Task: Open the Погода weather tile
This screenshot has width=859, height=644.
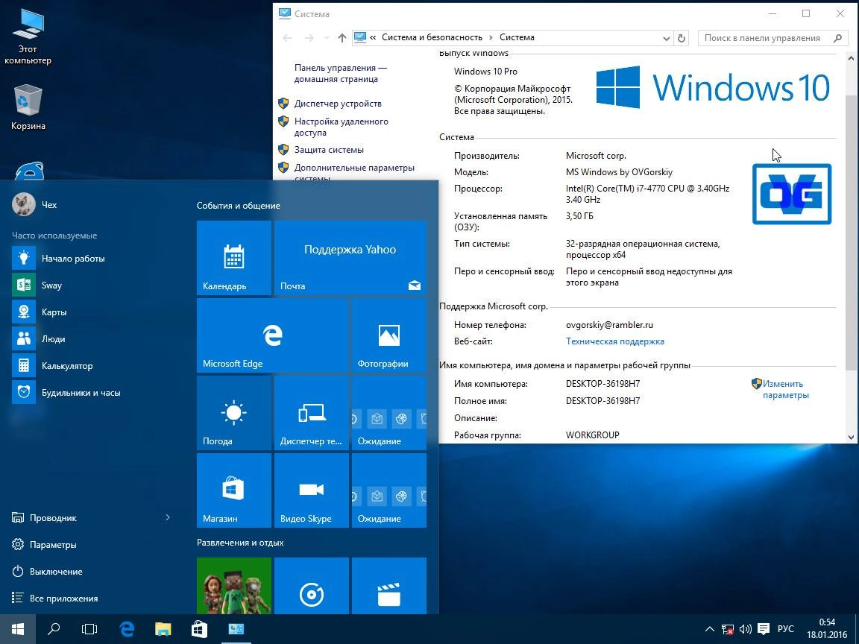Action: (x=234, y=413)
